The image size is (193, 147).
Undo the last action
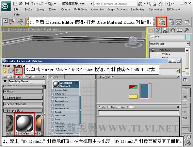coord(33,3)
